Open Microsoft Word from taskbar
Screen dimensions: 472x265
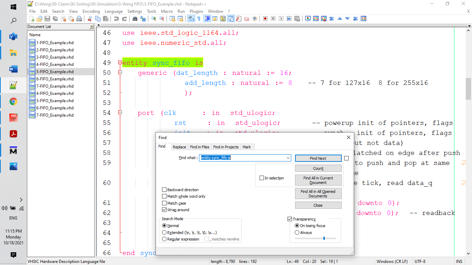pos(13,69)
